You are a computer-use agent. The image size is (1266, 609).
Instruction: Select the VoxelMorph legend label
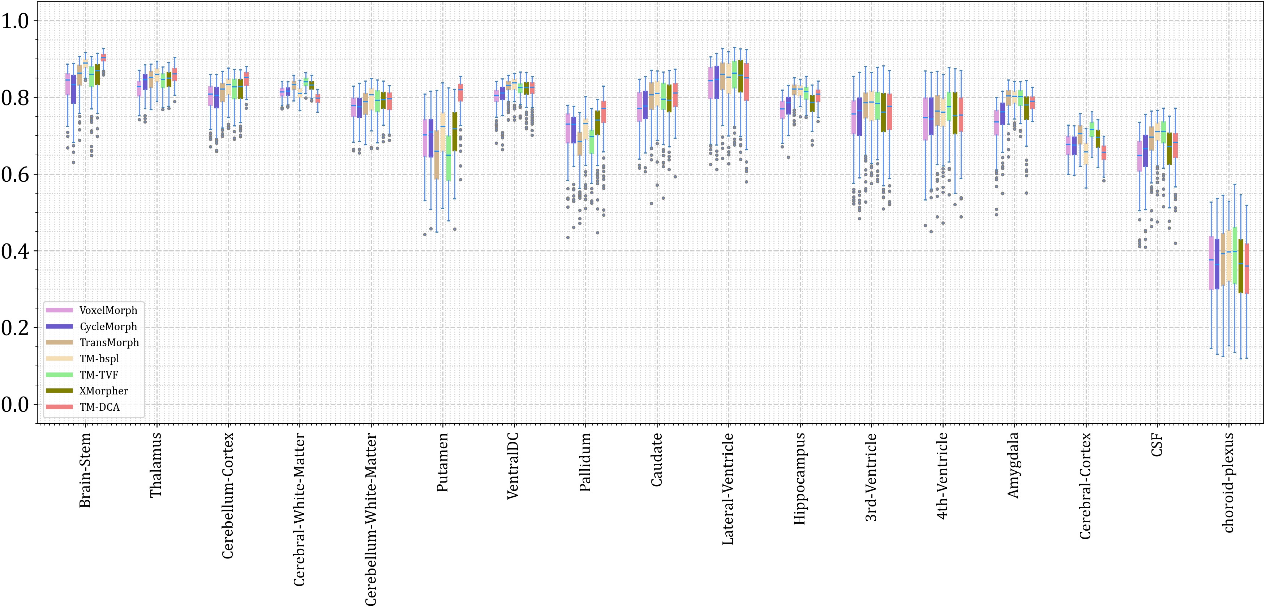109,310
